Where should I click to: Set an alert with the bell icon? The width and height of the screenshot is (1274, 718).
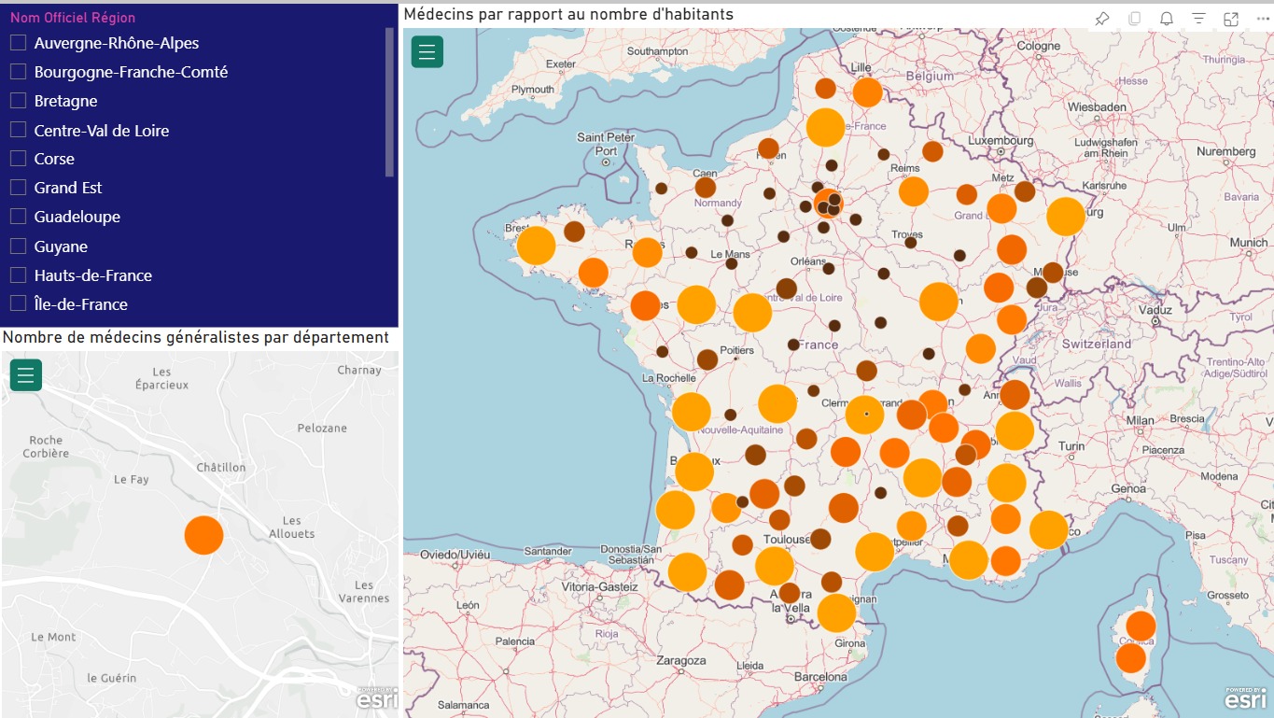[x=1167, y=19]
